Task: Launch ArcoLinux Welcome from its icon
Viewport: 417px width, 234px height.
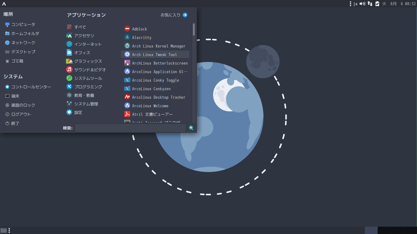Action: [127, 106]
